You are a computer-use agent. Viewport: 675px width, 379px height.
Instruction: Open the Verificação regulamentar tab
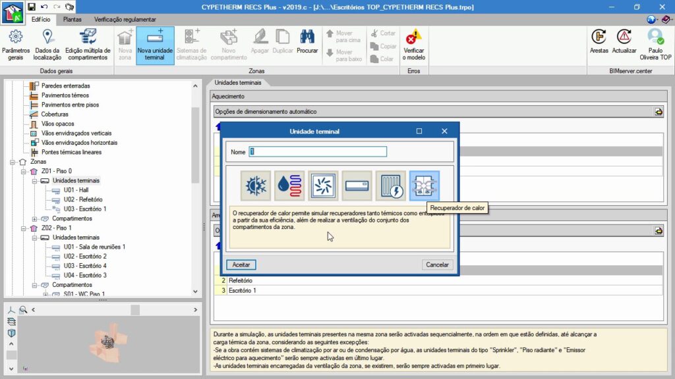(125, 20)
